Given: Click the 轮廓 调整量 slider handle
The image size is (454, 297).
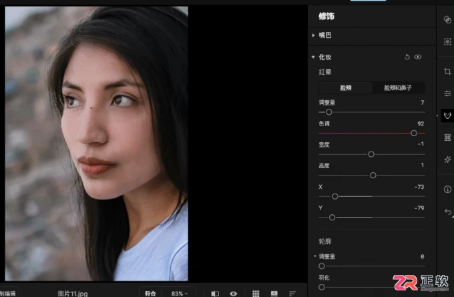Looking at the screenshot, I should coord(322,266).
